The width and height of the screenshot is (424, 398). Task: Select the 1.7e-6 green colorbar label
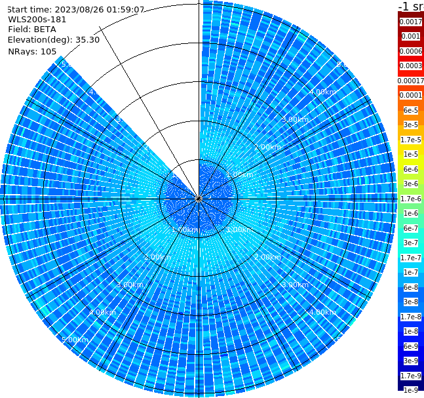coord(410,199)
